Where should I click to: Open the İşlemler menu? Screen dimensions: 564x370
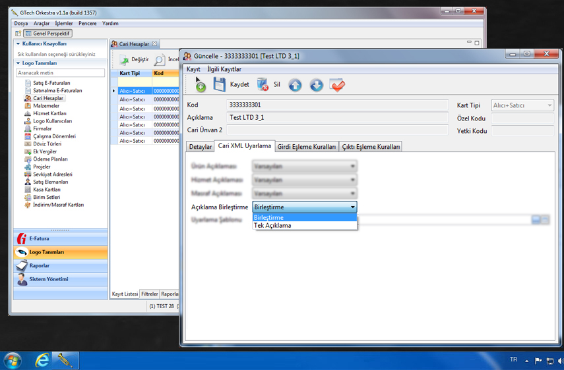(64, 23)
